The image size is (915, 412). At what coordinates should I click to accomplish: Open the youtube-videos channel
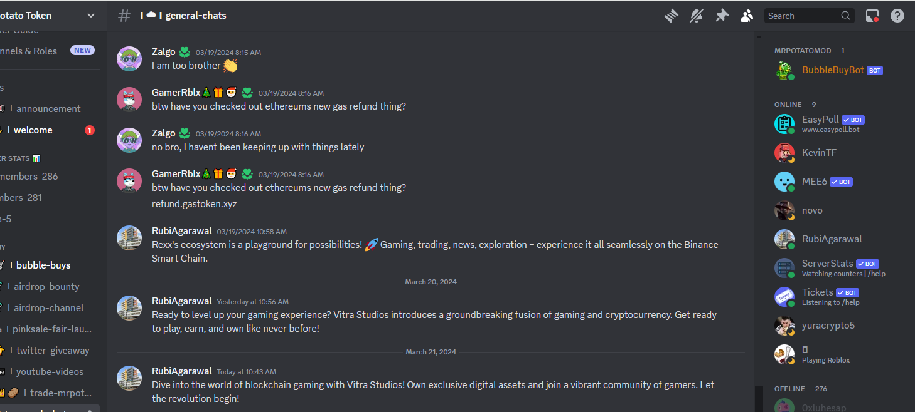tap(48, 371)
